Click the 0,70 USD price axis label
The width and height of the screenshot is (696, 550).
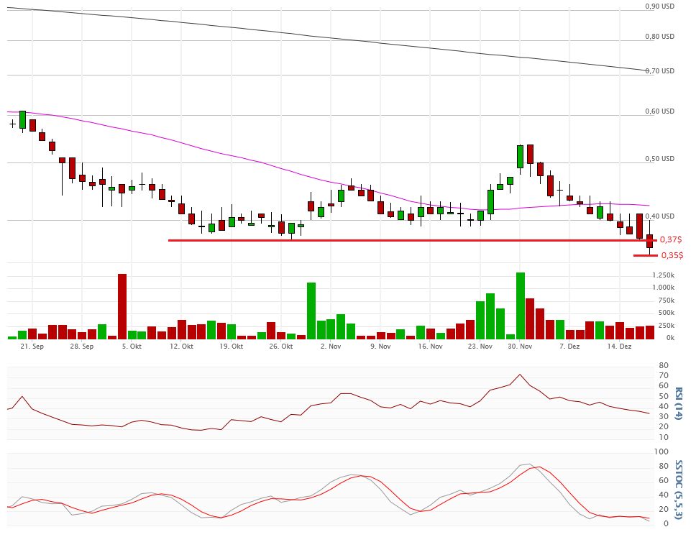pos(659,71)
